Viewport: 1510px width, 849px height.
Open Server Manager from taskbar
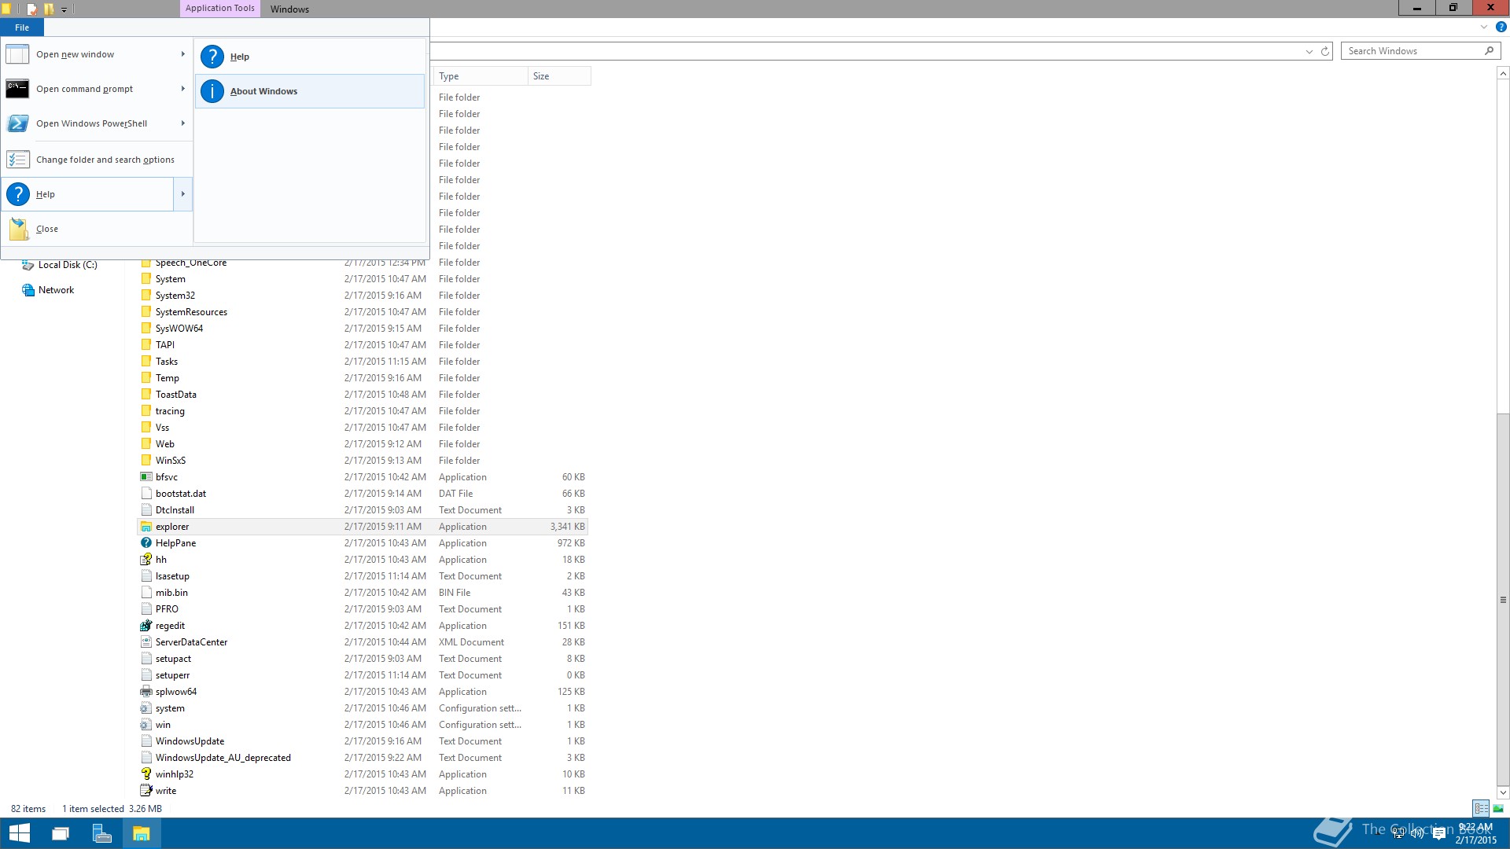[x=101, y=833]
